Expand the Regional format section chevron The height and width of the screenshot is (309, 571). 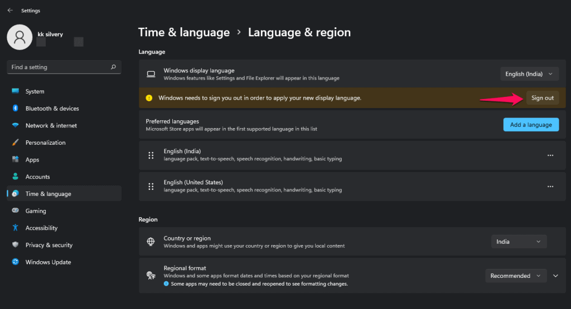click(x=555, y=276)
